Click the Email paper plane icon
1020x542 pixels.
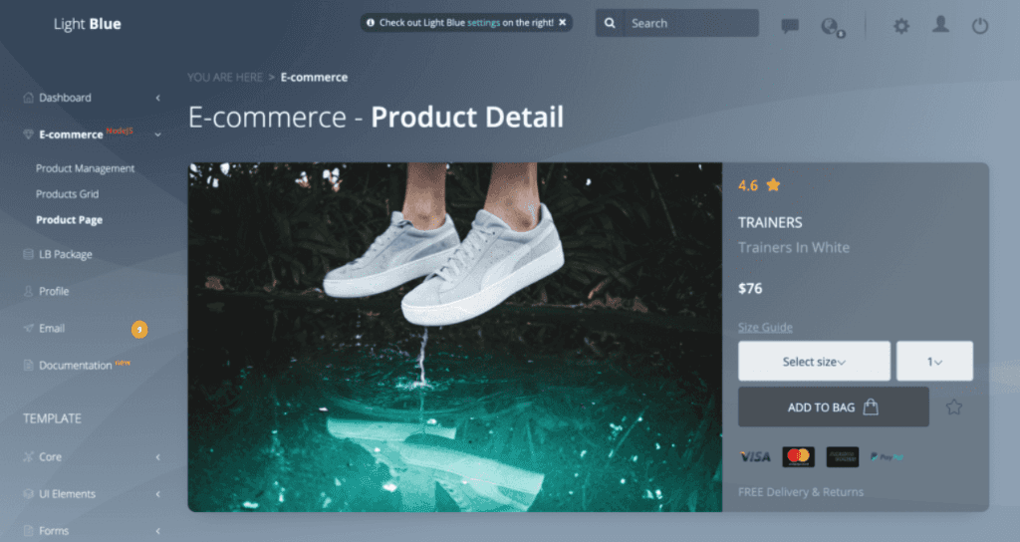pyautogui.click(x=28, y=328)
